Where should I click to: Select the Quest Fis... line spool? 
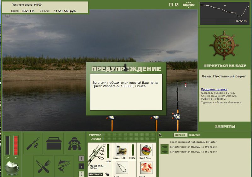pos(146,150)
